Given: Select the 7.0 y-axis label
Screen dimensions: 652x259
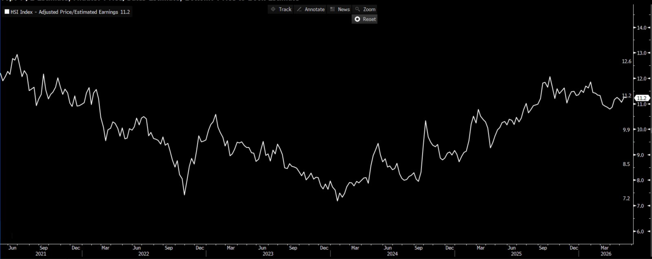Looking at the screenshot, I should (x=640, y=206).
